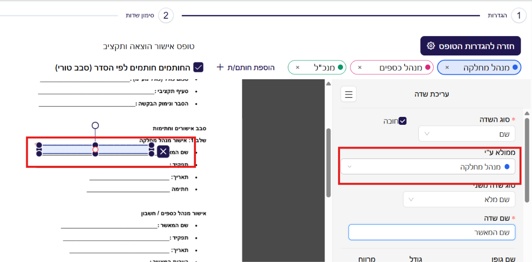Click 'הוספת חותם/ת' to add a signer
The height and width of the screenshot is (262, 532).
[x=252, y=67]
